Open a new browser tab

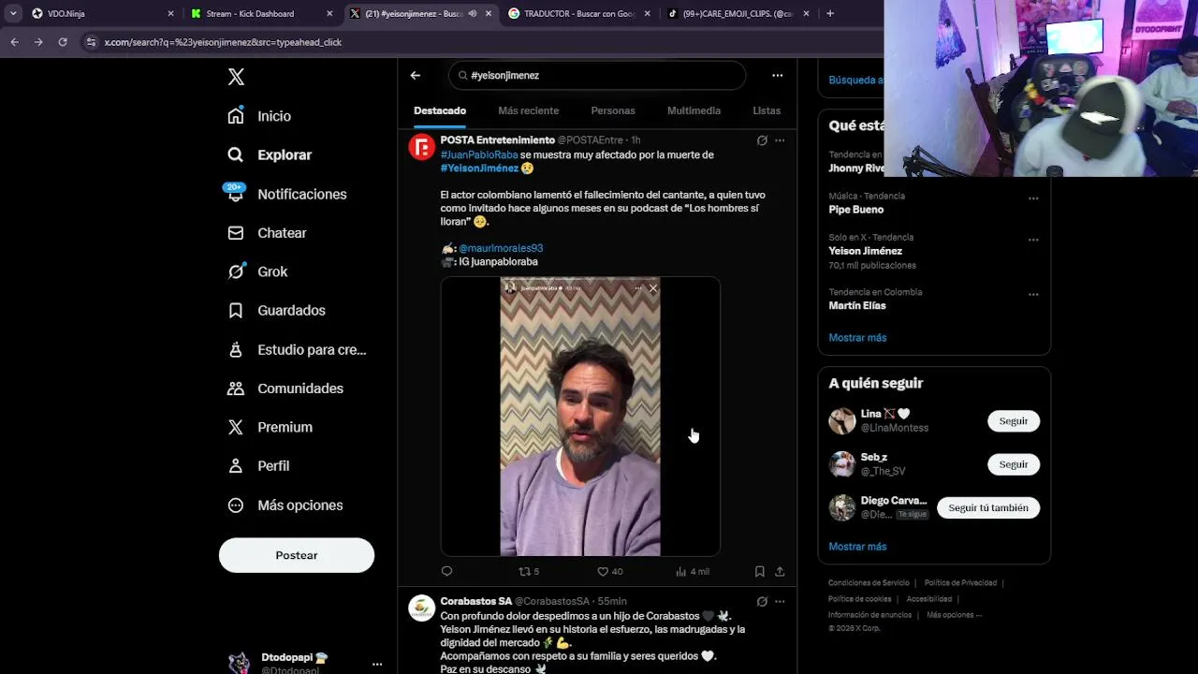tap(830, 13)
